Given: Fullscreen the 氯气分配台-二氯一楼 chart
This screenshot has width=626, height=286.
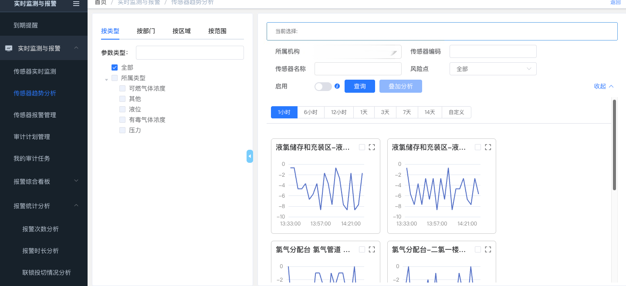Looking at the screenshot, I should click(488, 249).
